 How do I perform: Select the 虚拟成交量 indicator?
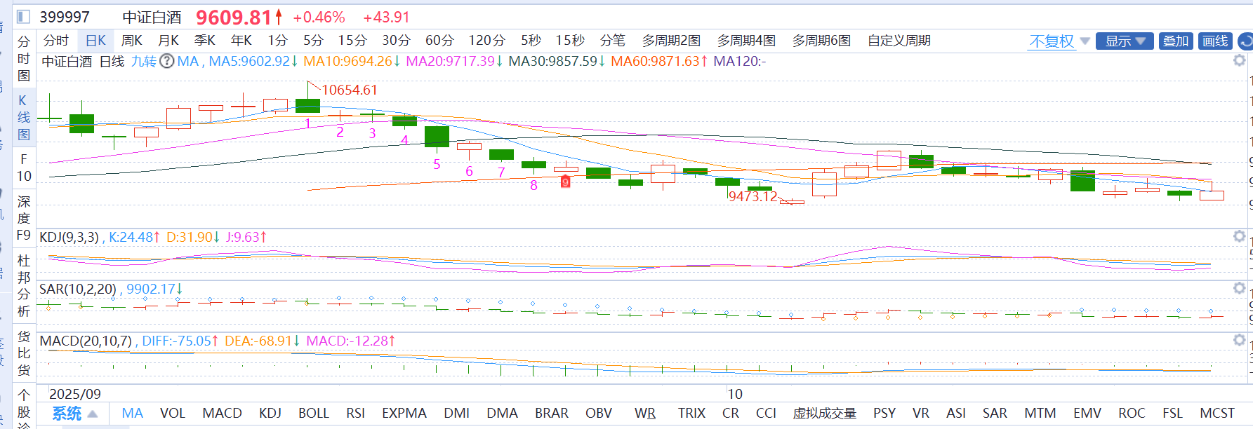pyautogui.click(x=825, y=414)
